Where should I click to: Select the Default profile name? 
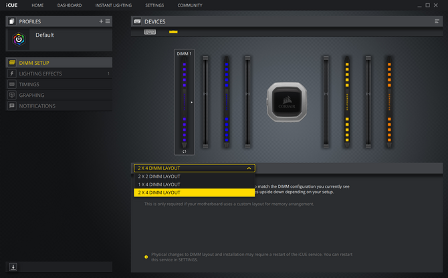tap(45, 35)
